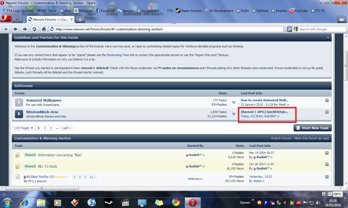Open the Wikipedia bookmark

83,11
